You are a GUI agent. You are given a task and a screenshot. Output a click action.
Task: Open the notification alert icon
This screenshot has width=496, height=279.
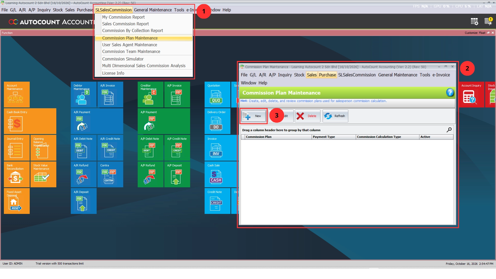[x=488, y=21]
